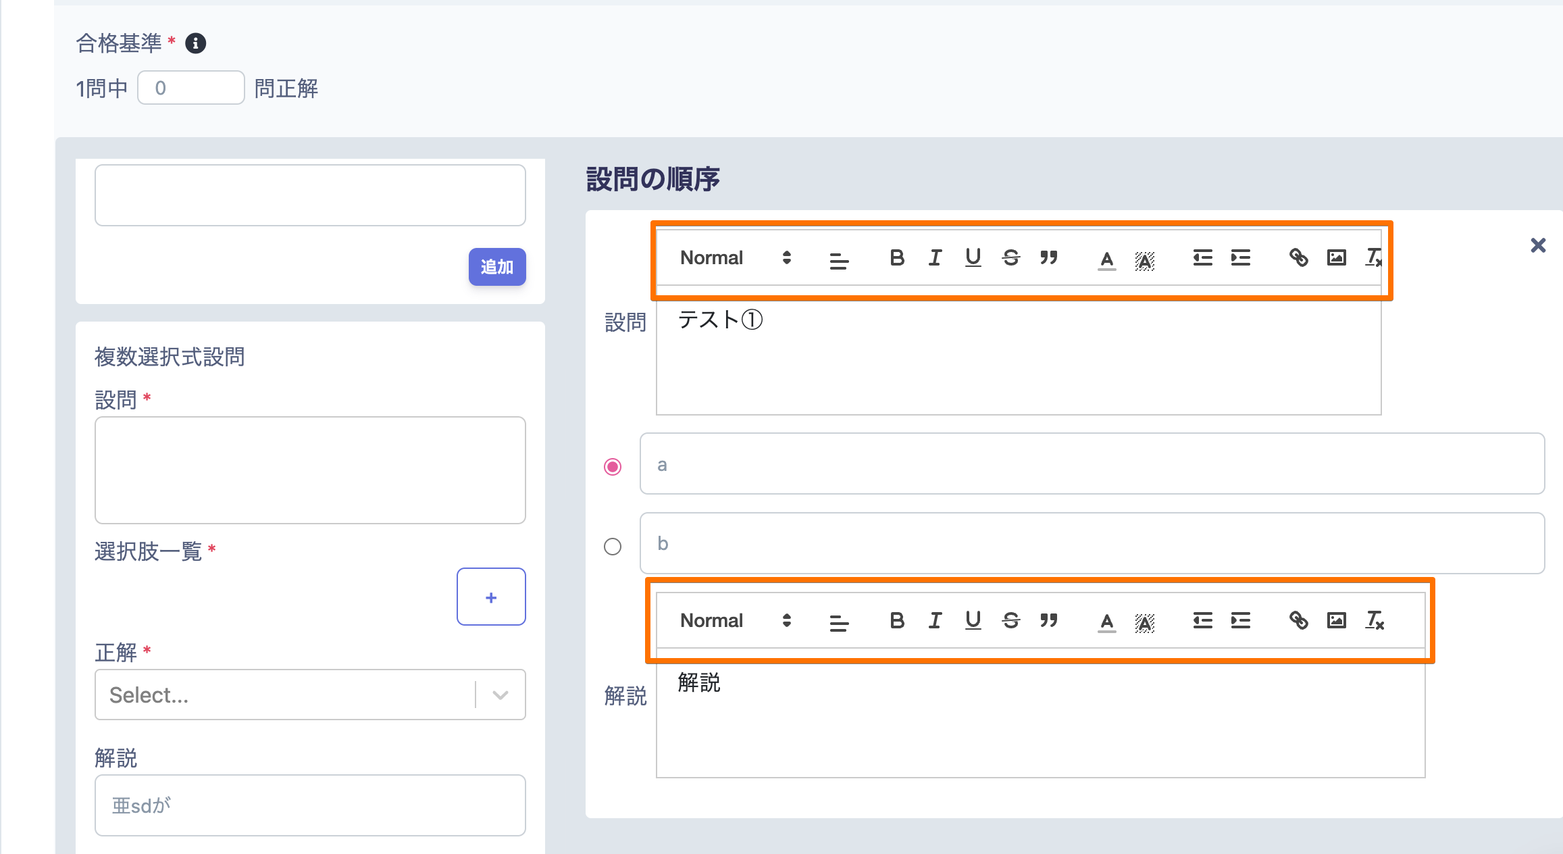This screenshot has height=854, width=1563.
Task: Insert image via 設問 editor toolbar
Action: click(1336, 257)
